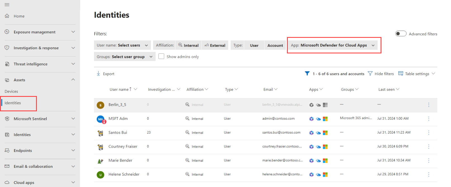Enable the Advanced filters toggle
Viewport: 451px width, 187px height.
coord(401,34)
